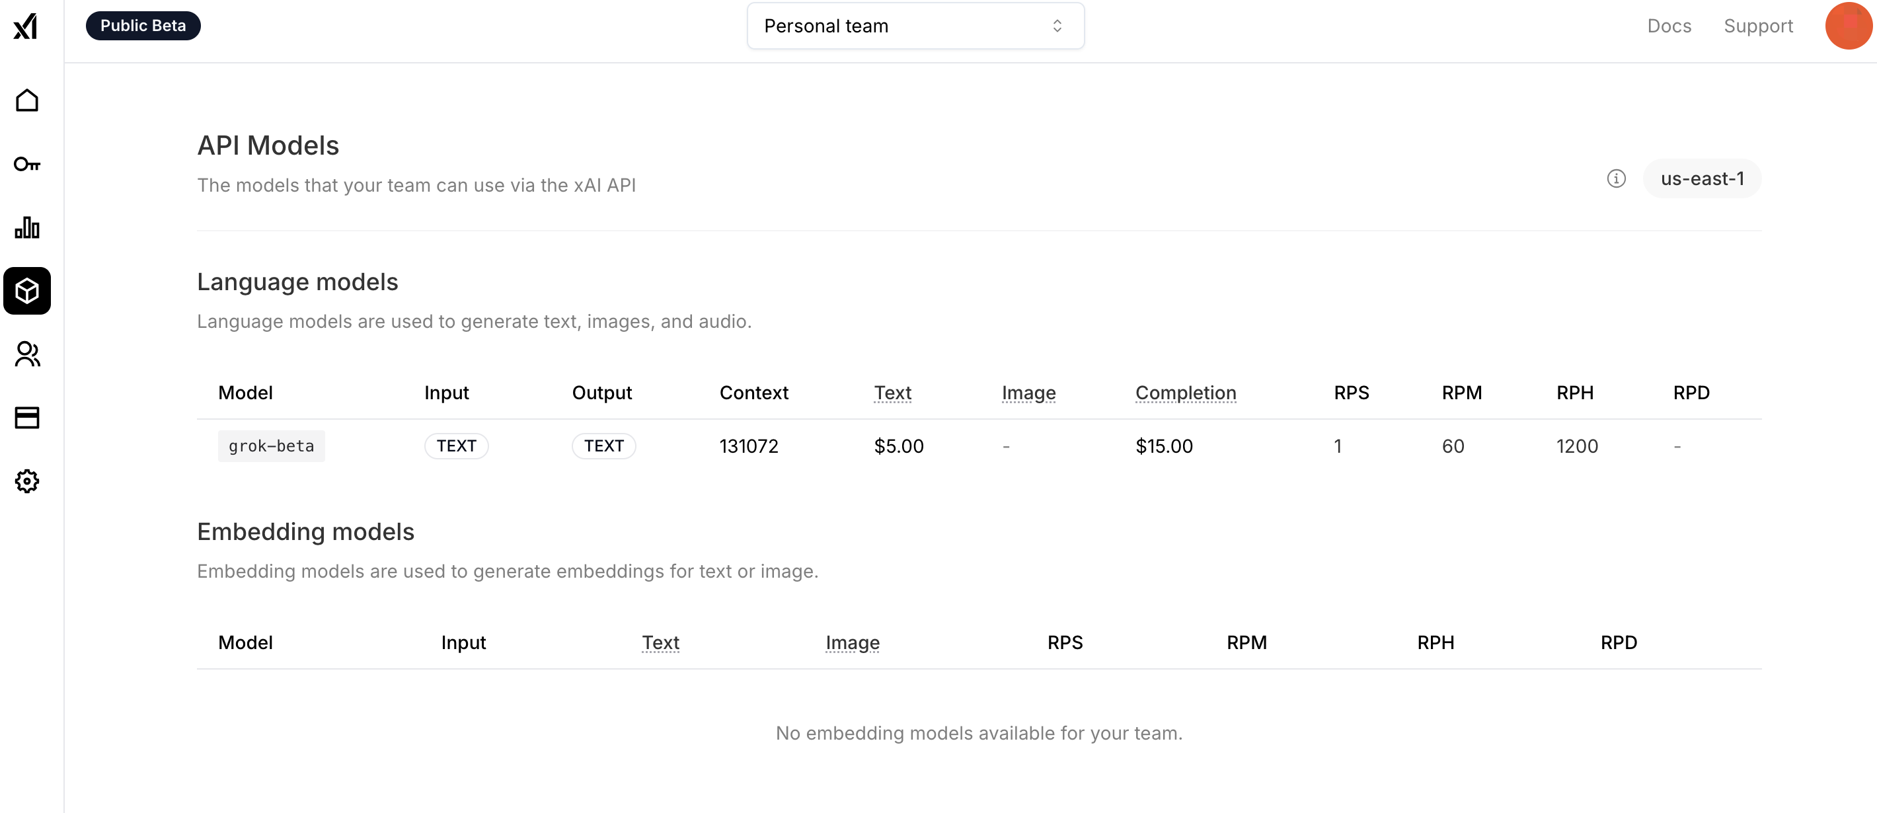The height and width of the screenshot is (813, 1877).
Task: Click the Completion column header
Action: pos(1185,393)
